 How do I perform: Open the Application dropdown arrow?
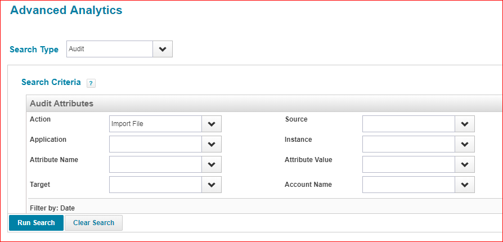coord(212,144)
